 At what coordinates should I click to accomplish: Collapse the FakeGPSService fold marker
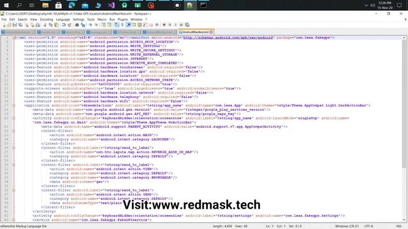[x=14, y=220]
